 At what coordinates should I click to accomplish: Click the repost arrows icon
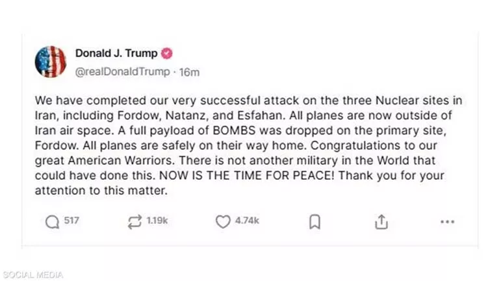(x=135, y=221)
